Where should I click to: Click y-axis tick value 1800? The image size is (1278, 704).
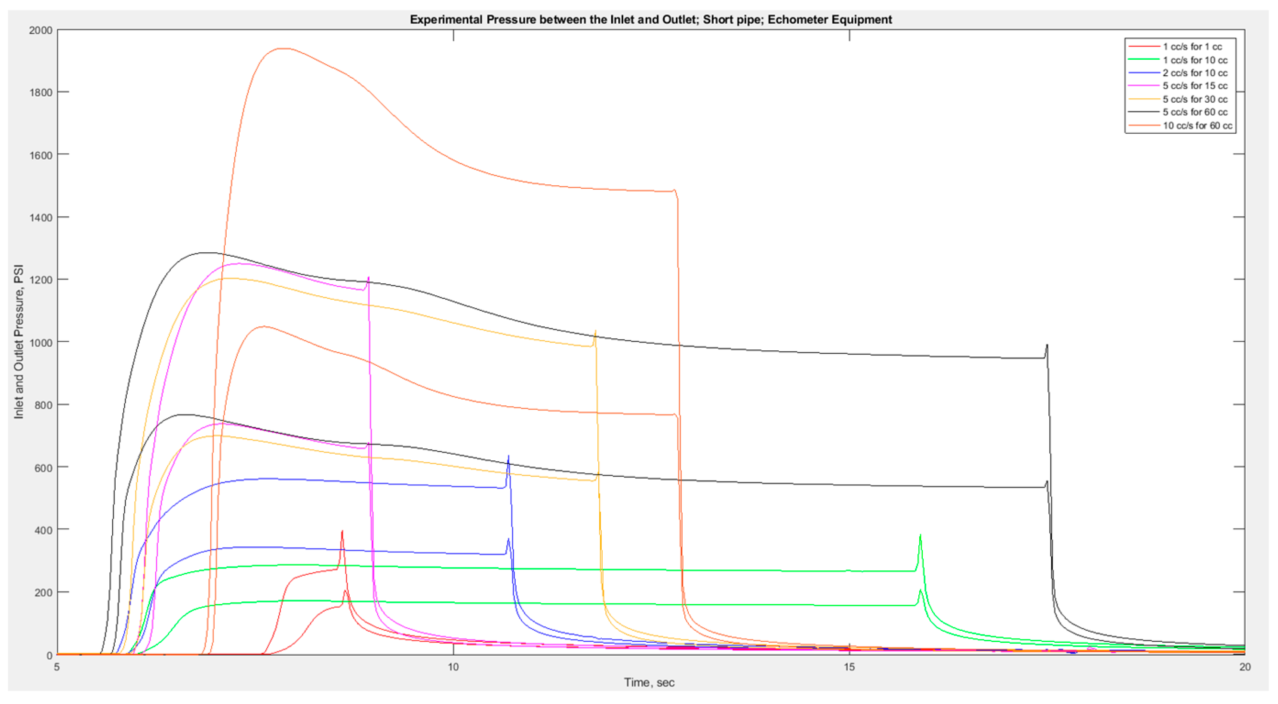coord(41,93)
